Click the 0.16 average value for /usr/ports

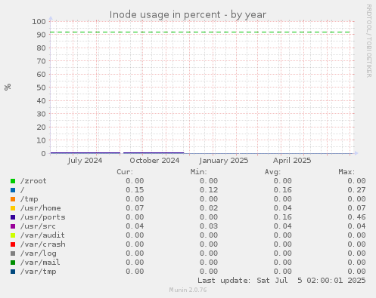click(283, 217)
